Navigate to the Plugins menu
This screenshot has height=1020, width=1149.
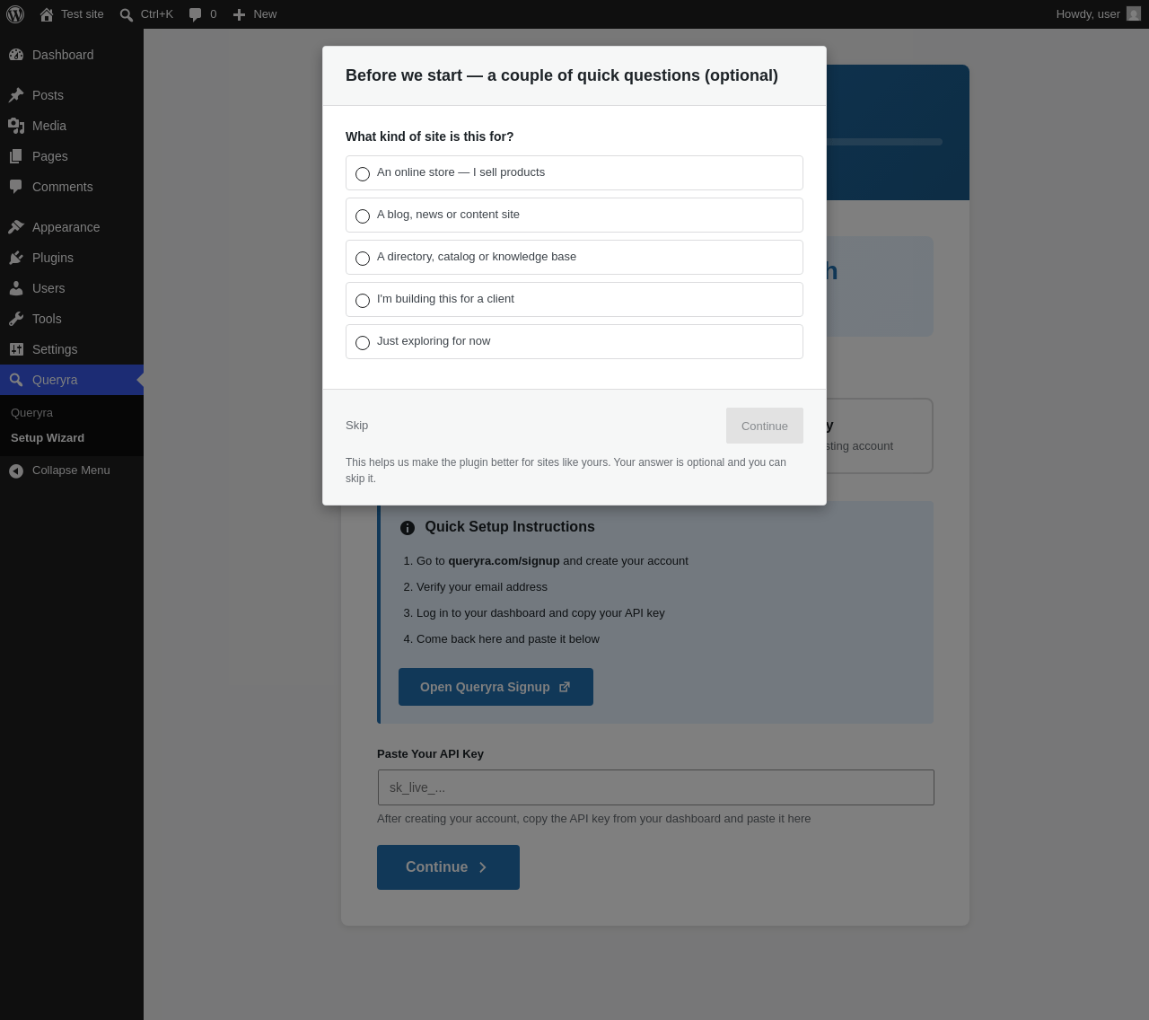pyautogui.click(x=72, y=258)
